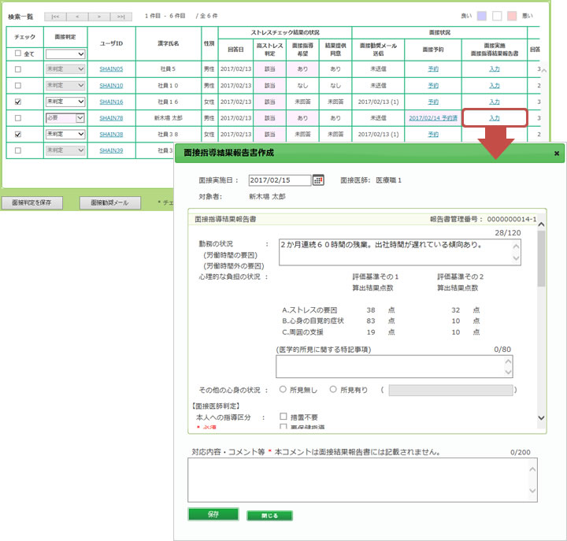Viewport: 567px width, 541px height.
Task: Click the 面接判定を保存 button
Action: 32,203
